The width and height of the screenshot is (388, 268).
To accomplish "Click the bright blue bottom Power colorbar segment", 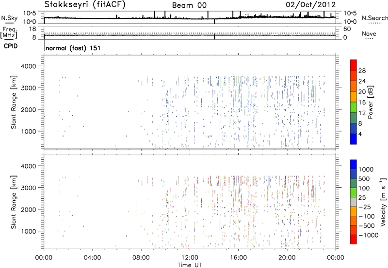I will 354,139.
